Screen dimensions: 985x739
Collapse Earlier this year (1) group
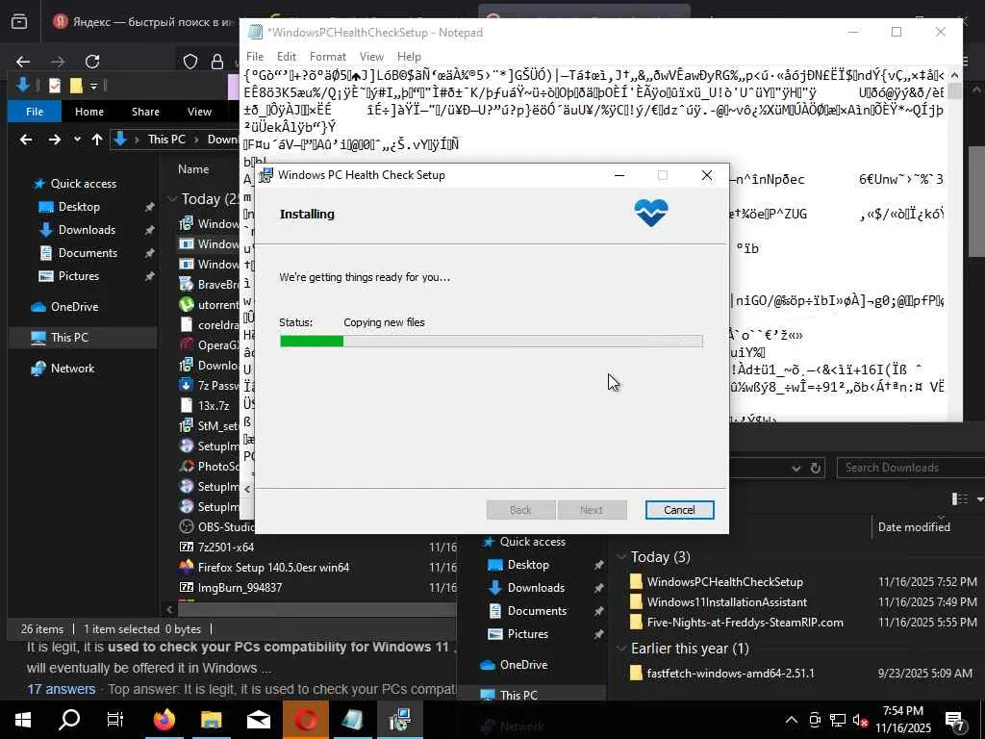pos(622,648)
